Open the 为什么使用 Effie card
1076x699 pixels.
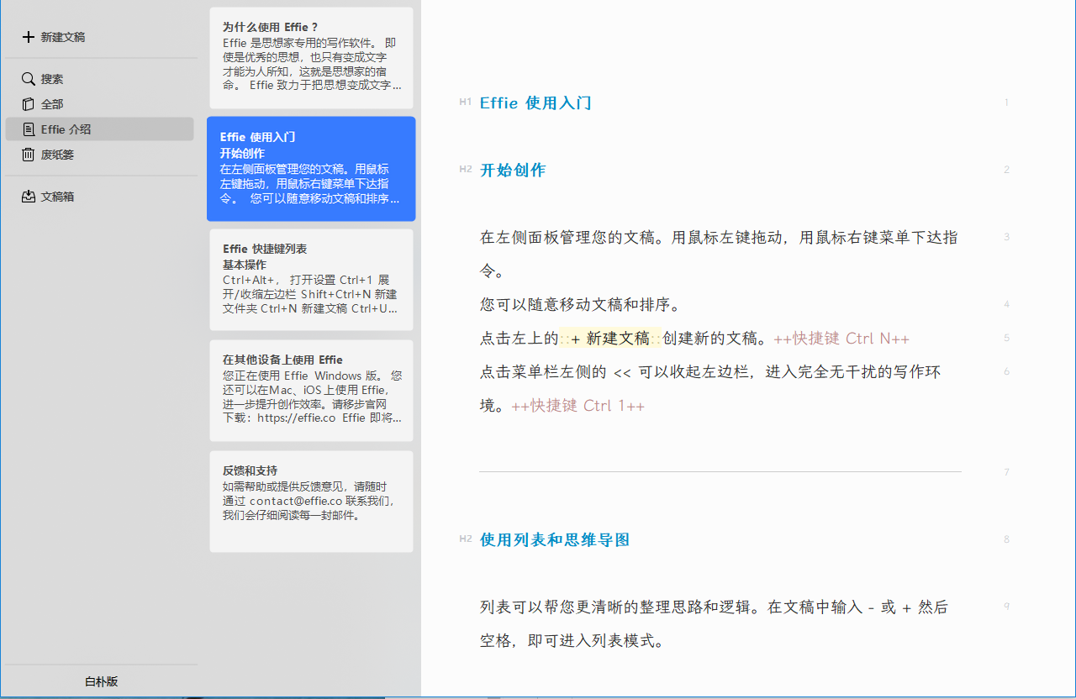coord(311,56)
